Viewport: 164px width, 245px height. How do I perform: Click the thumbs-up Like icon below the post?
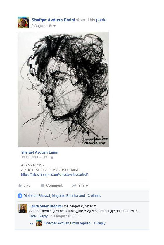pyautogui.click(x=20, y=185)
